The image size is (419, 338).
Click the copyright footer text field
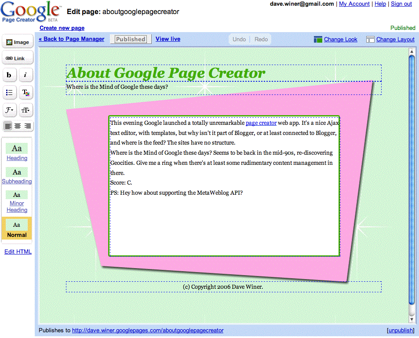click(224, 287)
